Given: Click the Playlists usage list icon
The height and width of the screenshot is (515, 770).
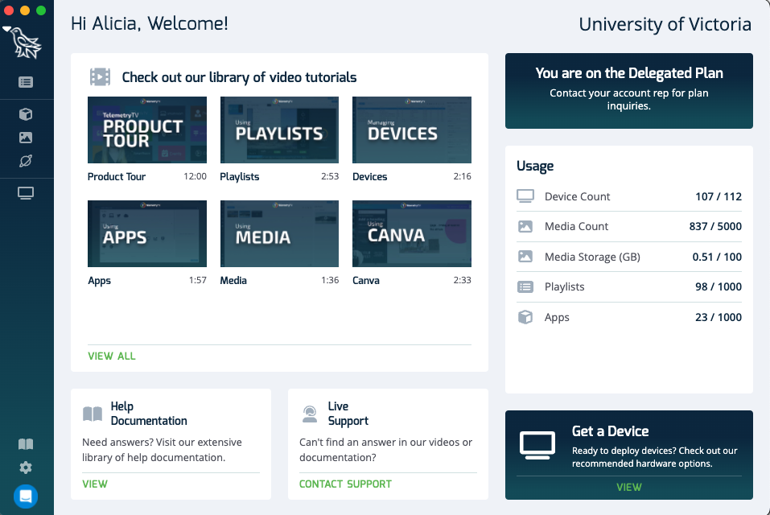Looking at the screenshot, I should [x=525, y=286].
